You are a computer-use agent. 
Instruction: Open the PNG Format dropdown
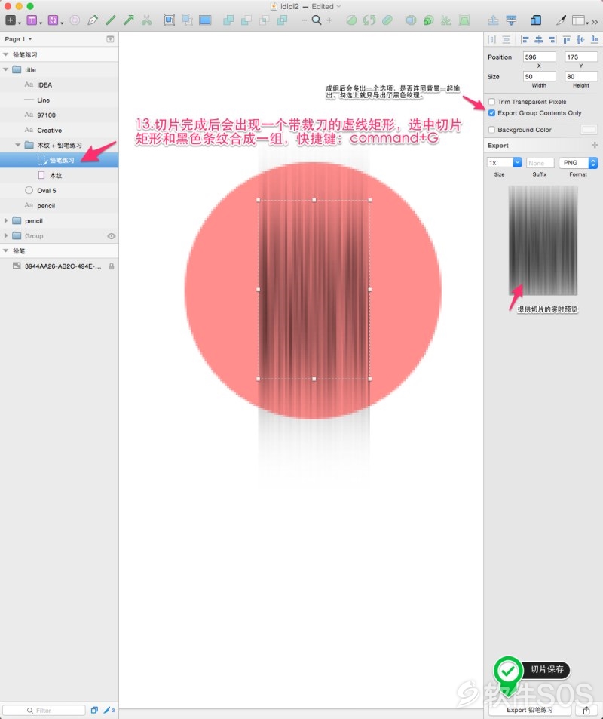[x=578, y=163]
